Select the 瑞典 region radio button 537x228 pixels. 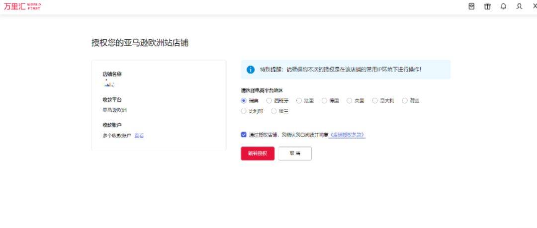point(244,101)
